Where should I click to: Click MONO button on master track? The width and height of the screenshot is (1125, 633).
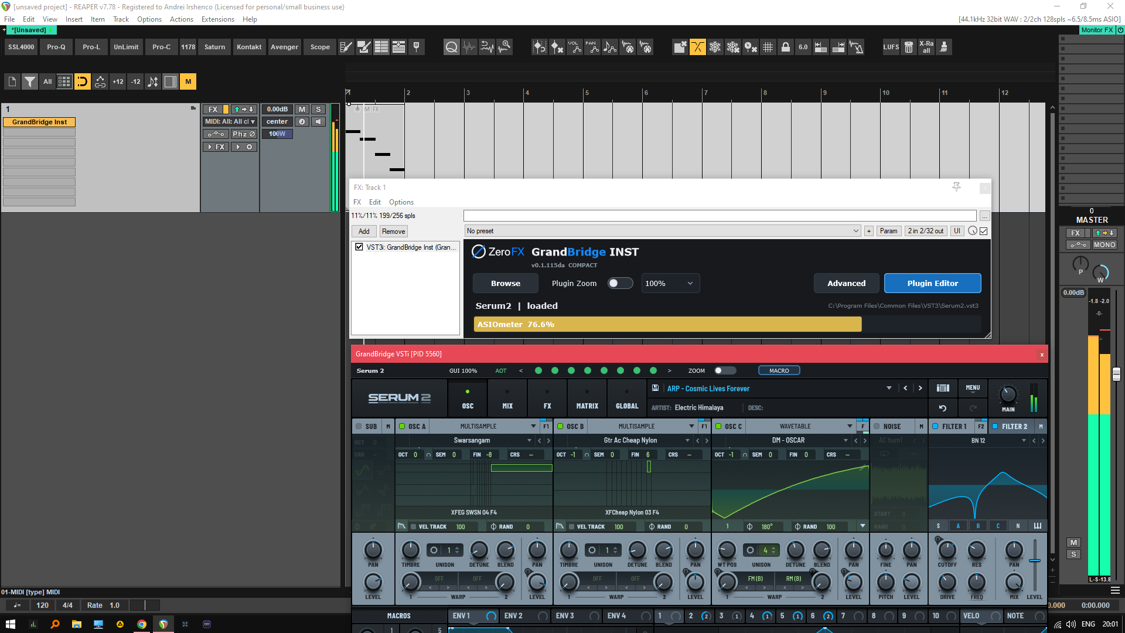(x=1104, y=245)
